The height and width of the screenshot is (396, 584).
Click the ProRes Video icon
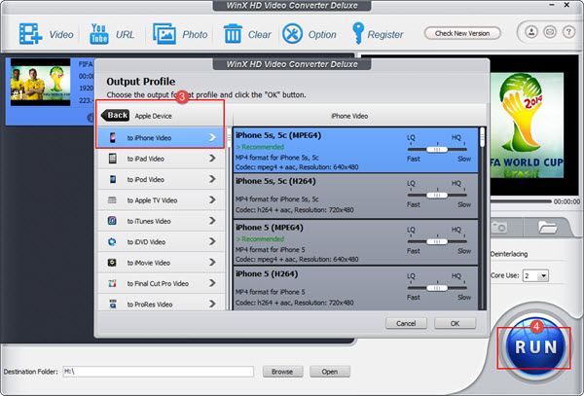[113, 305]
